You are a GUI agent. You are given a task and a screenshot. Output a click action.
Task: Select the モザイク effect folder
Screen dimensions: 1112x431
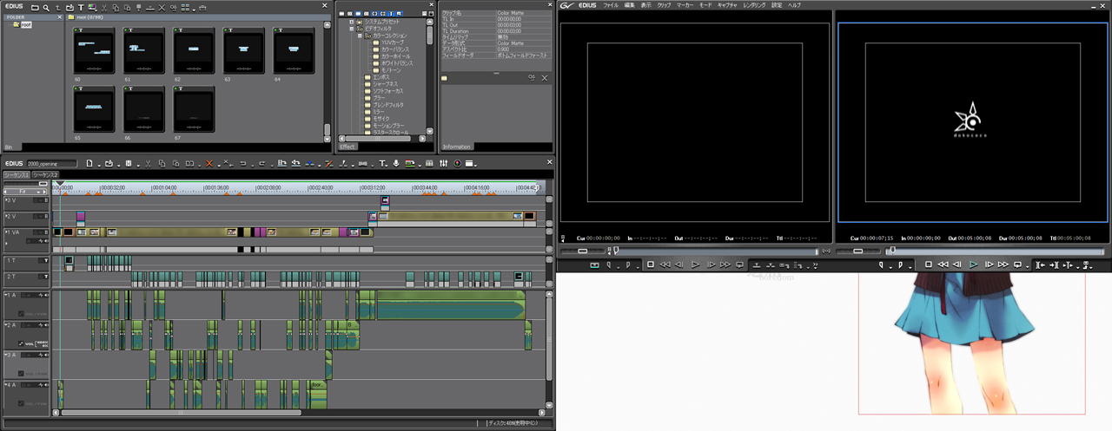[x=381, y=119]
